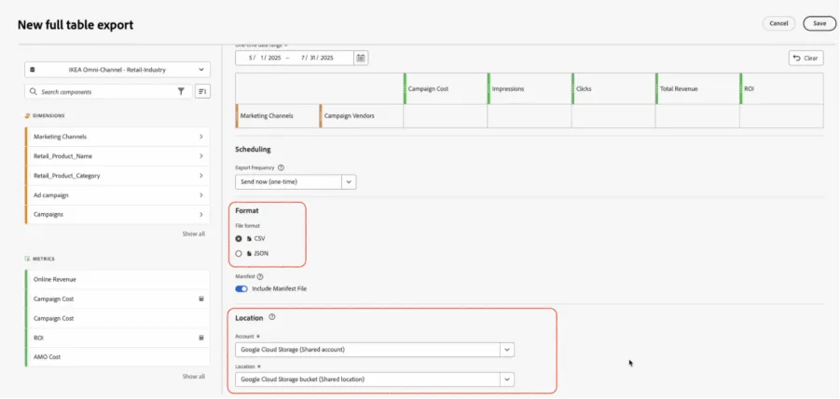
Task: Select the Total Revenue column header
Action: 697,88
